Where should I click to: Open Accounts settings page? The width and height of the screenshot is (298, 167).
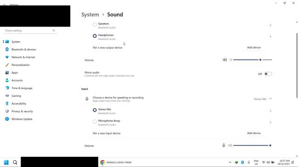coord(17,80)
